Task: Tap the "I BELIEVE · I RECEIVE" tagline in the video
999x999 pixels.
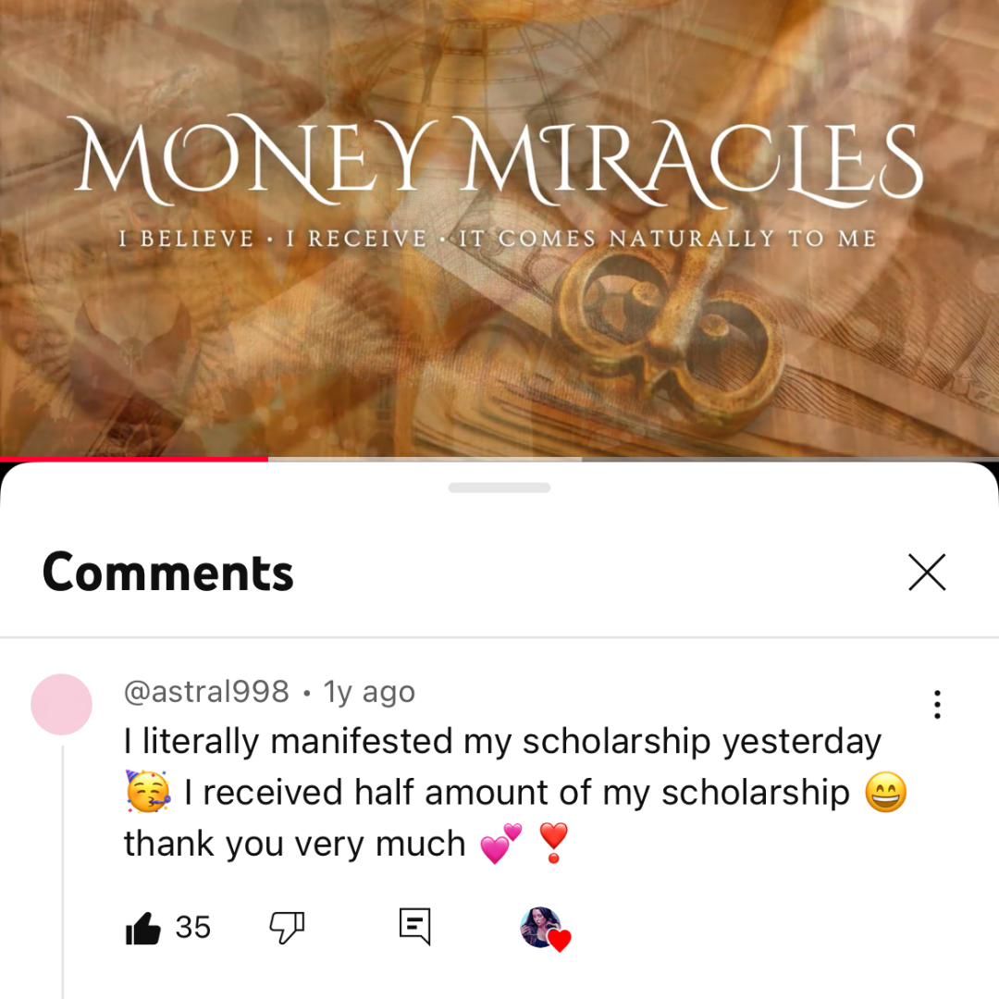Action: point(273,239)
